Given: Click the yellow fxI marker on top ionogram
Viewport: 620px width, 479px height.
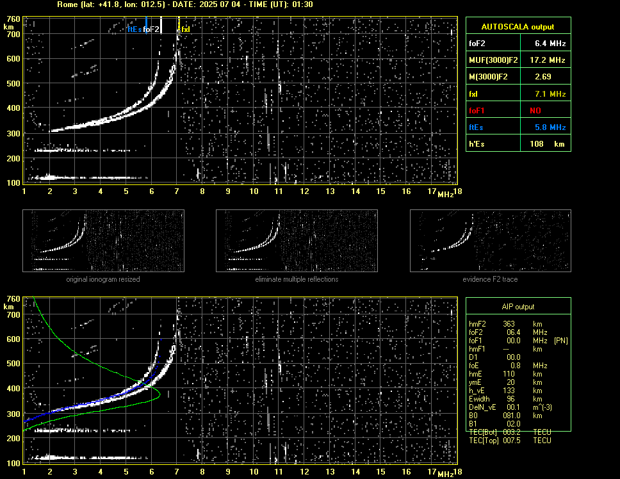Looking at the screenshot, I should 179,24.
